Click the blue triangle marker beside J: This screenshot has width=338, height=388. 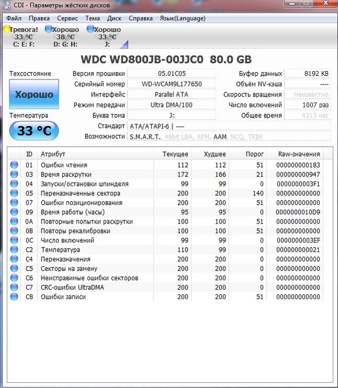(x=125, y=45)
